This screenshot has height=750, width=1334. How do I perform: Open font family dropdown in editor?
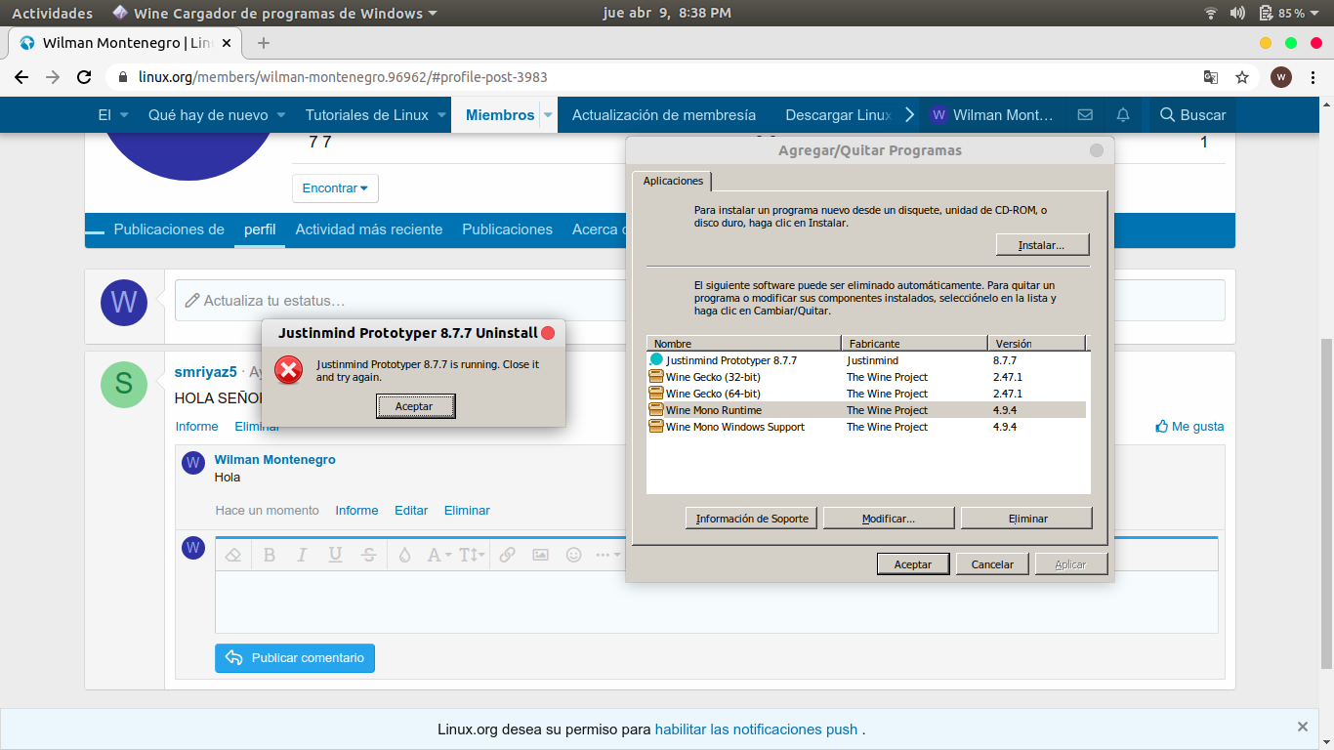tap(438, 555)
